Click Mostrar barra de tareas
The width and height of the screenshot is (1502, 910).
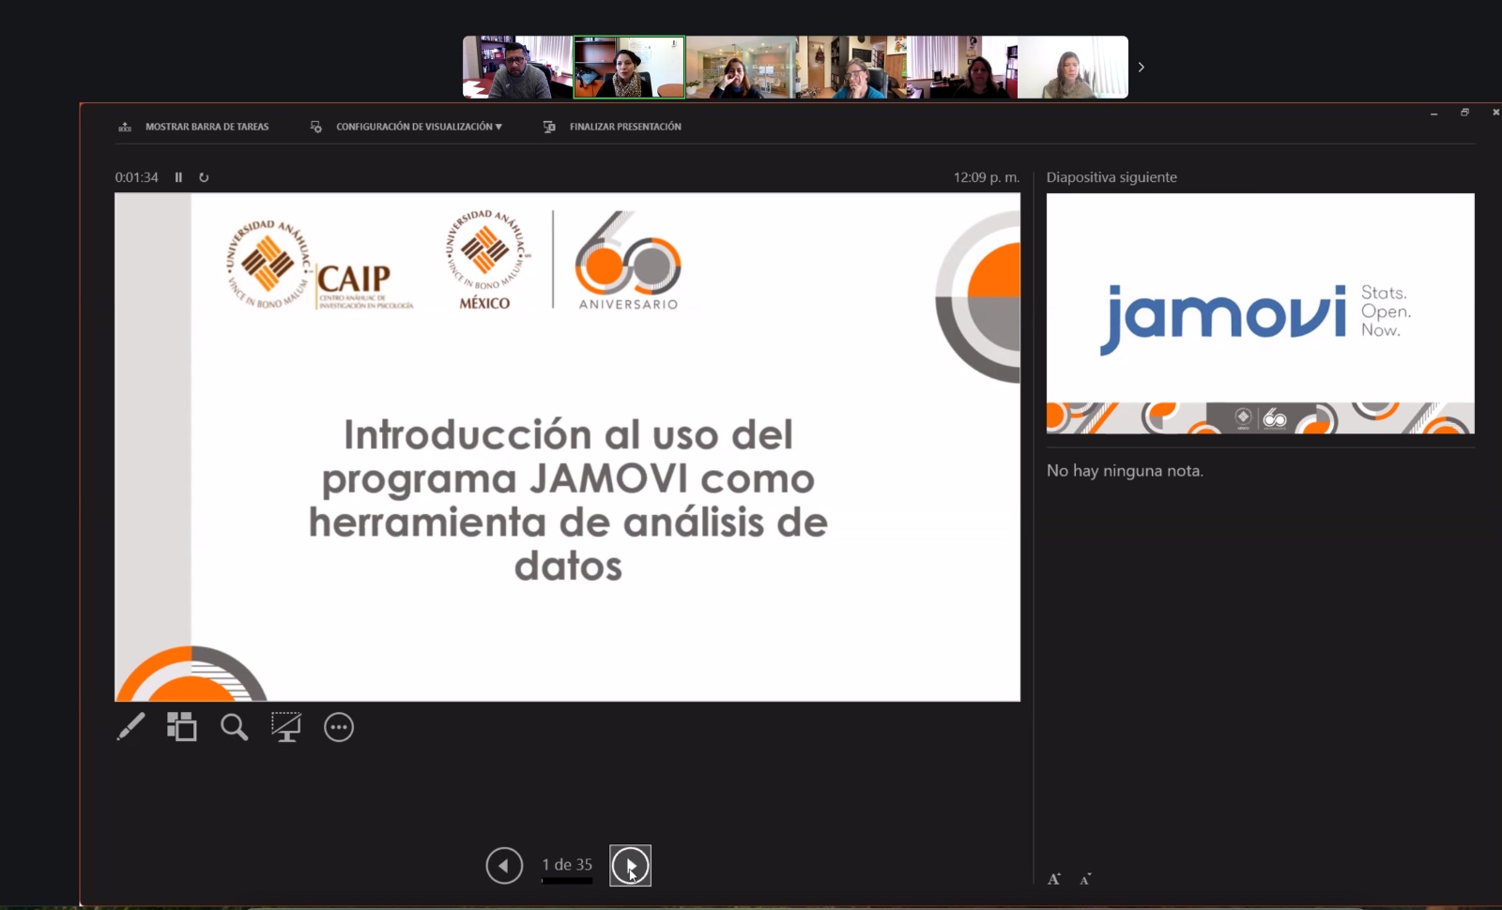coord(193,127)
